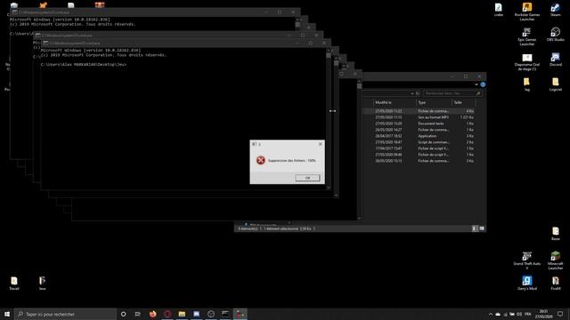The width and height of the screenshot is (570, 320).
Task: Refresh the Explorer folder view
Action: [418, 93]
